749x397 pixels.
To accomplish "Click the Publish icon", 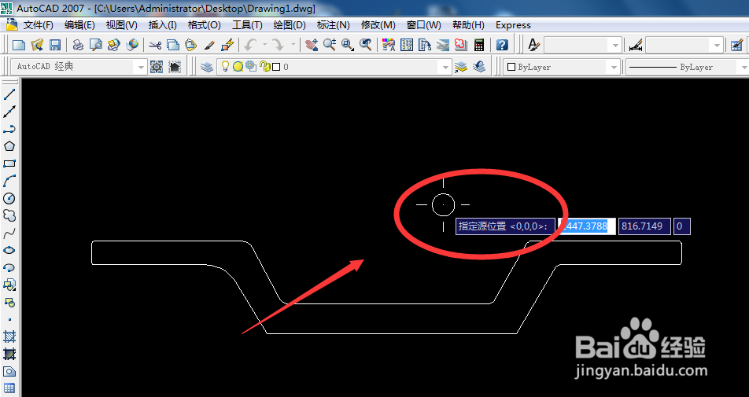I will click(113, 45).
